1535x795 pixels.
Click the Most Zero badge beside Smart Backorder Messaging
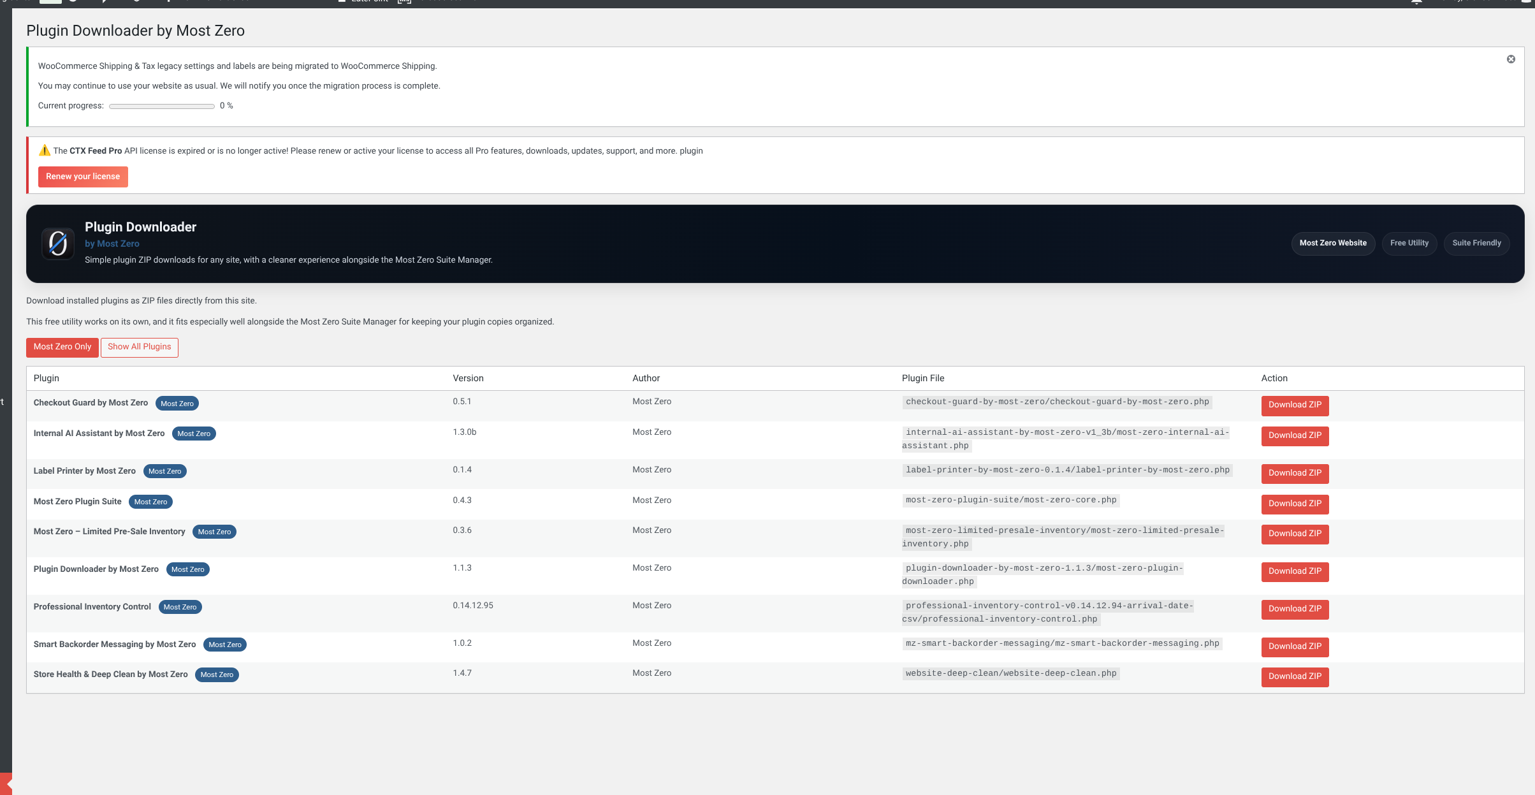225,645
